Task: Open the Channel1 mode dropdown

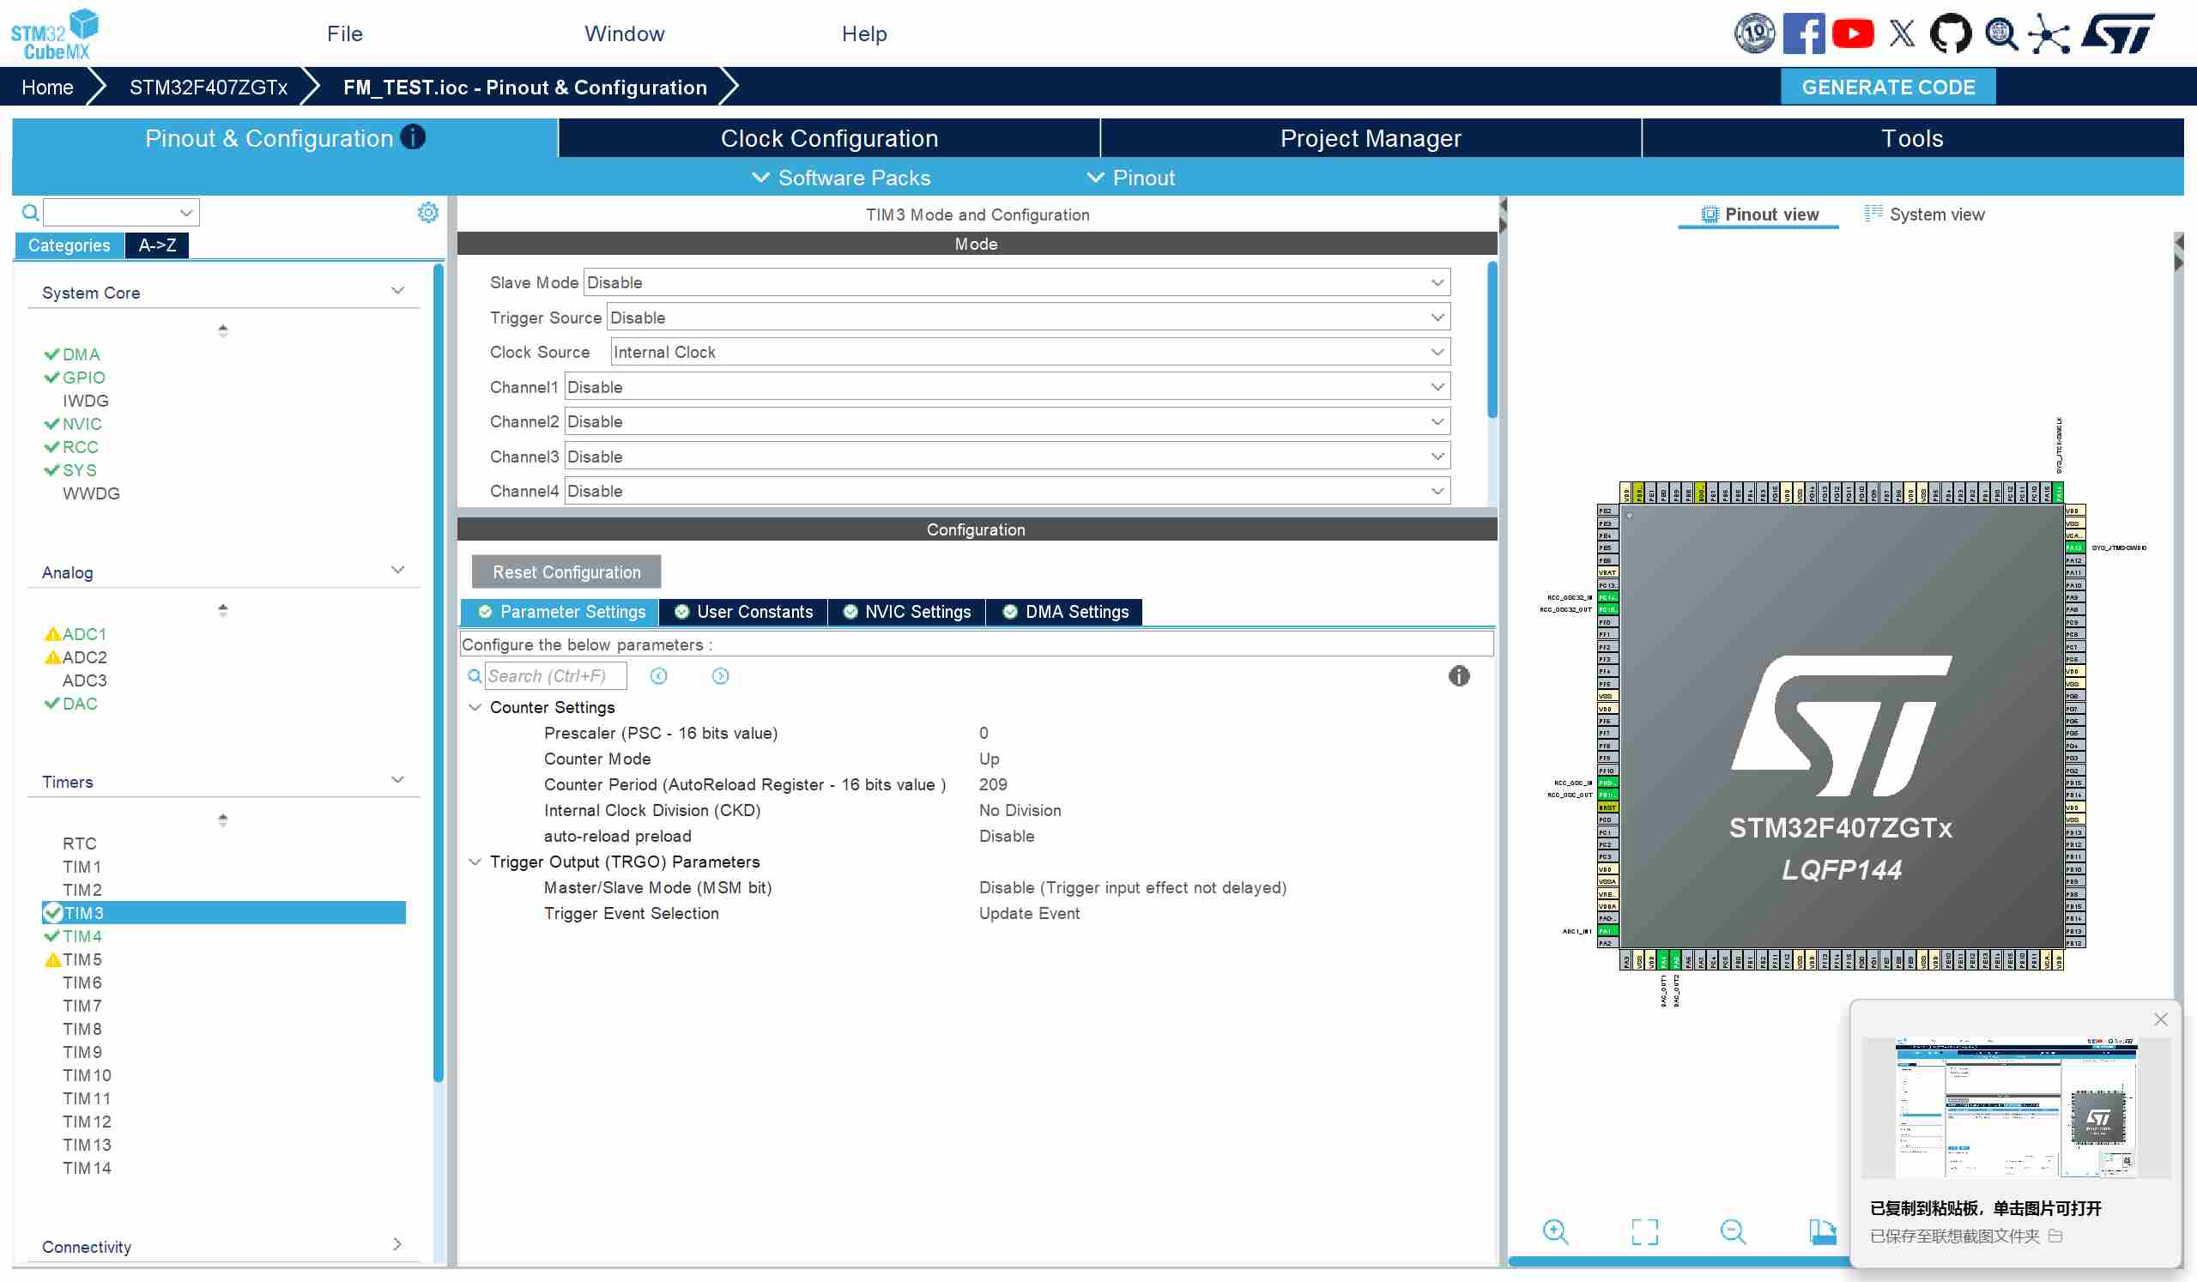Action: pyautogui.click(x=1006, y=387)
